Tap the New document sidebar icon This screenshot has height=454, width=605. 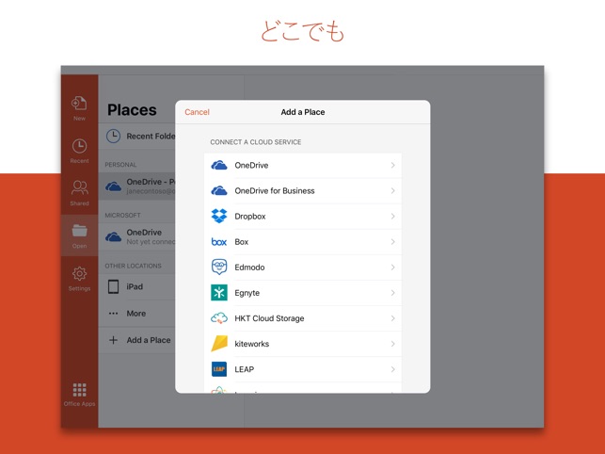click(79, 104)
